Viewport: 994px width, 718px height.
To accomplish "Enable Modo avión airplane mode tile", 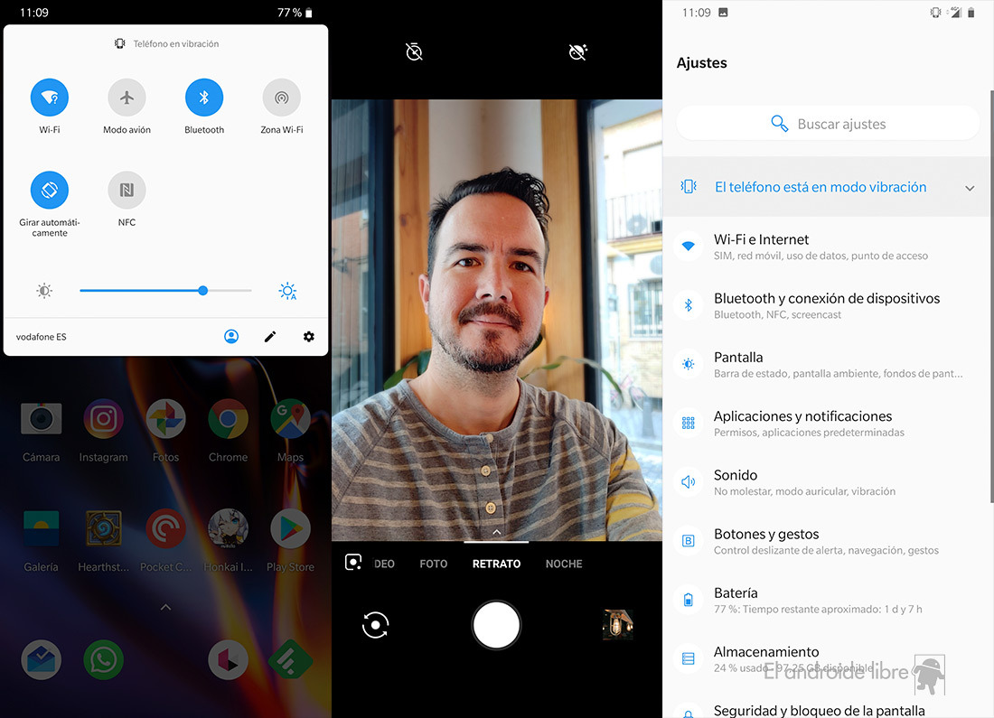I will pyautogui.click(x=127, y=98).
